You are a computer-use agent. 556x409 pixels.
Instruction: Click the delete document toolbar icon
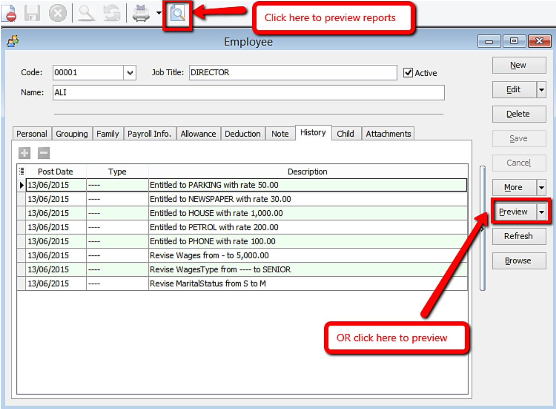(x=9, y=14)
